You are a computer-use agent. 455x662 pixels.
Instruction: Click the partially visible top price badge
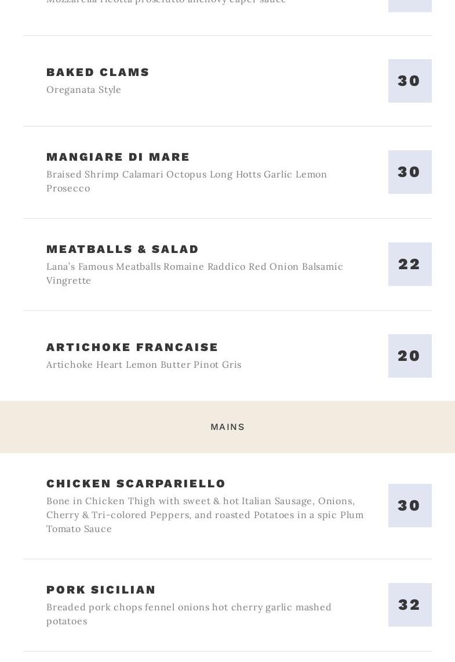coord(410,6)
